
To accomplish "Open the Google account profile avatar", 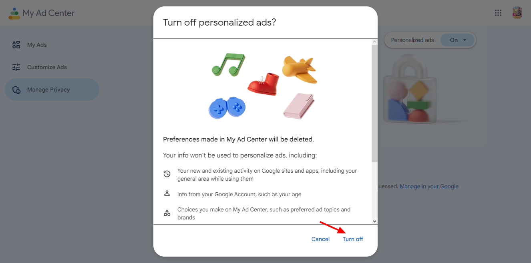I will [517, 13].
